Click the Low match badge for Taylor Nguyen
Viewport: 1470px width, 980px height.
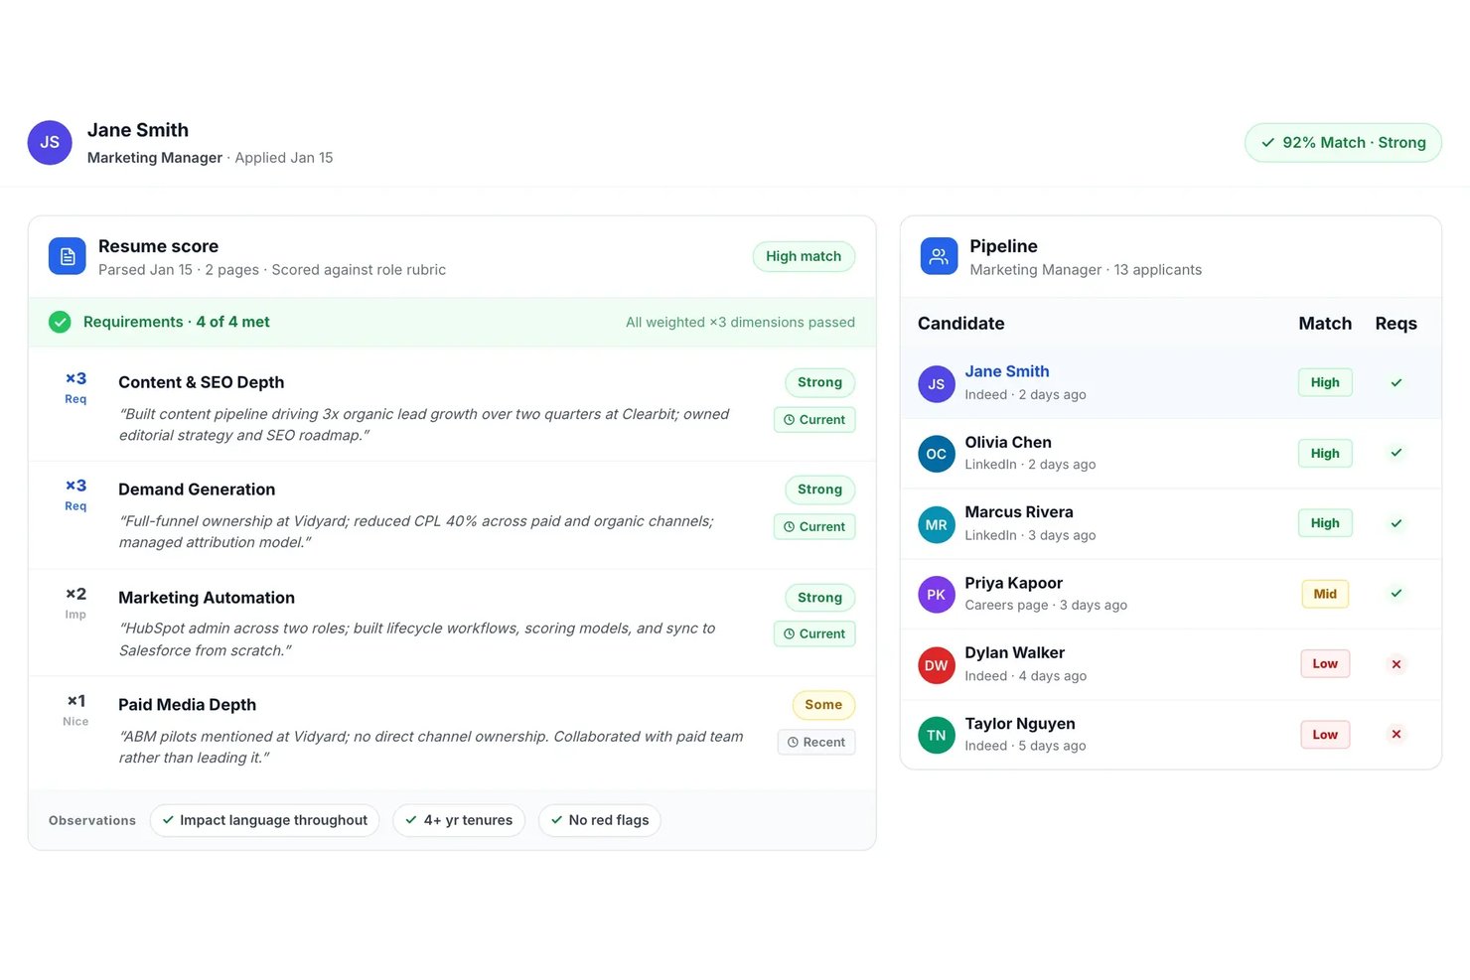1325,735
